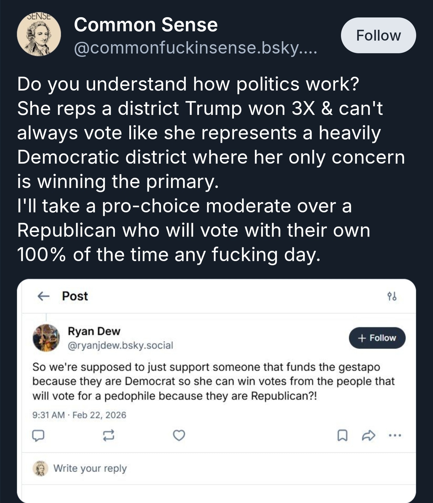
Task: Click the Common Sense display name
Action: [x=146, y=25]
